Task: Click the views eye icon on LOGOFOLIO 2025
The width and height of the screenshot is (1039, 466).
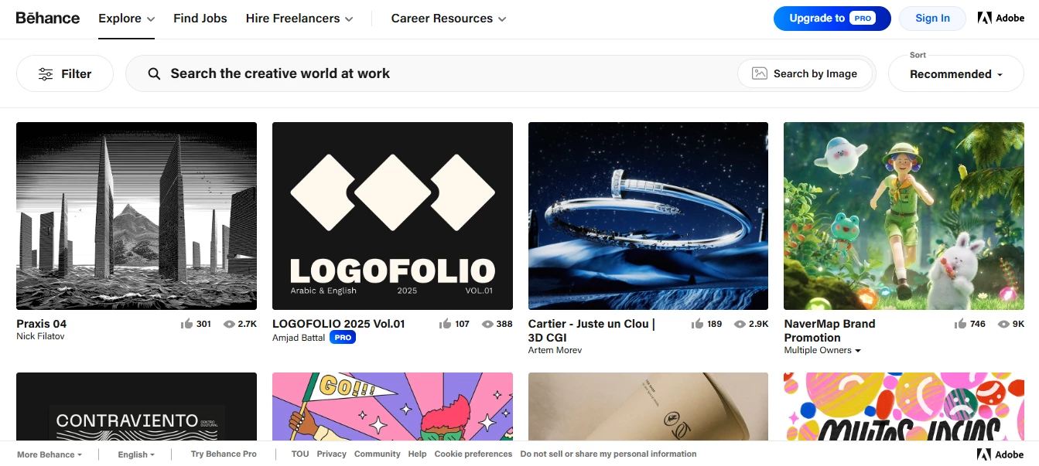Action: coord(487,325)
